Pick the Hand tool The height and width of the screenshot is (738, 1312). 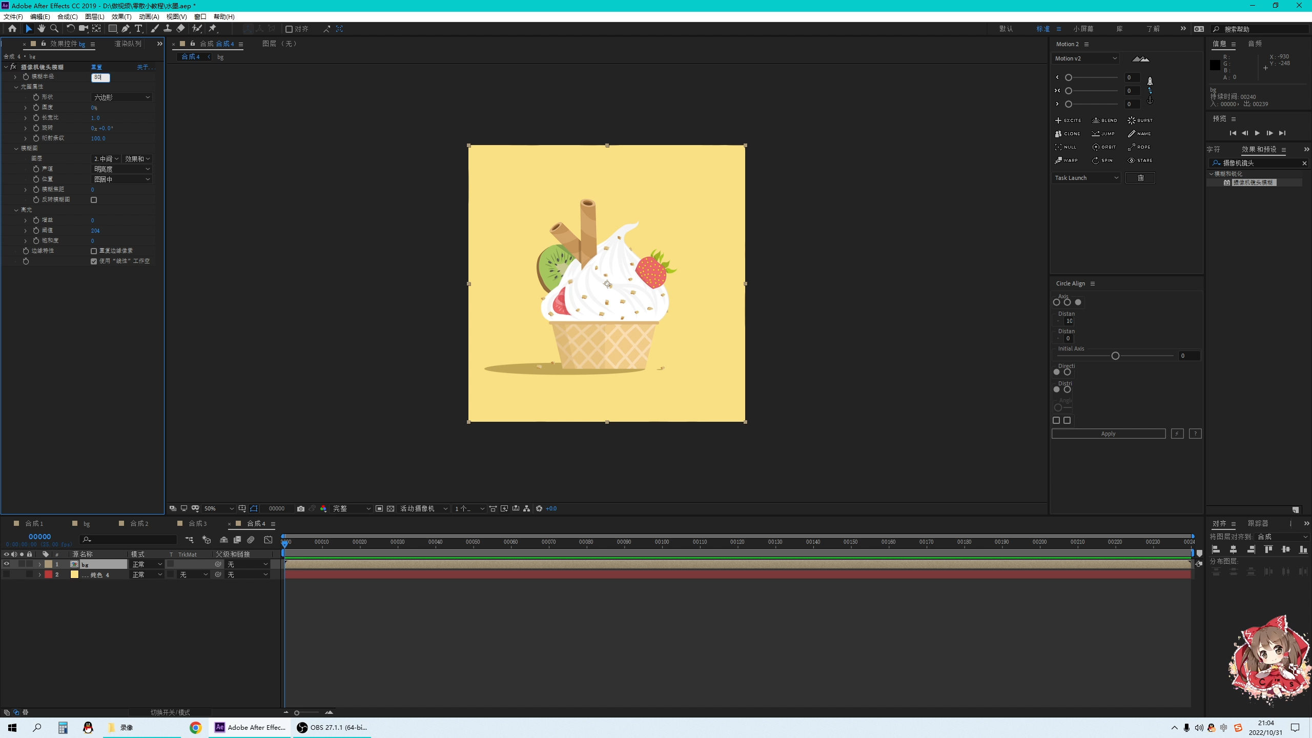(x=42, y=29)
